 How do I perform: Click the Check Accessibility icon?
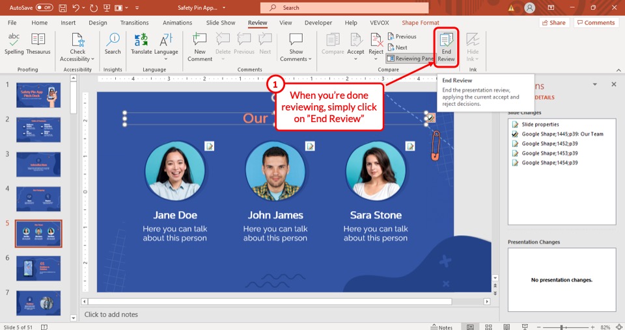pyautogui.click(x=77, y=40)
